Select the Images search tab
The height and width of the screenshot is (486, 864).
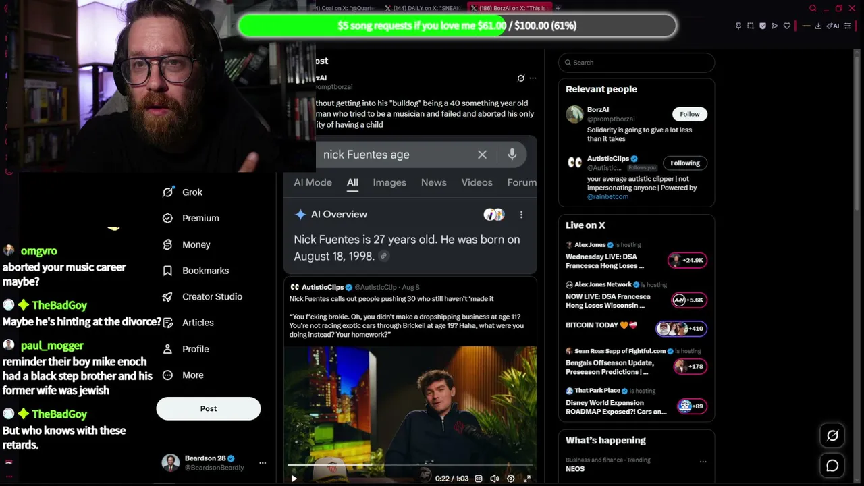click(x=389, y=182)
